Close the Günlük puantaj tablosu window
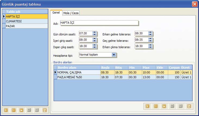 195,4
